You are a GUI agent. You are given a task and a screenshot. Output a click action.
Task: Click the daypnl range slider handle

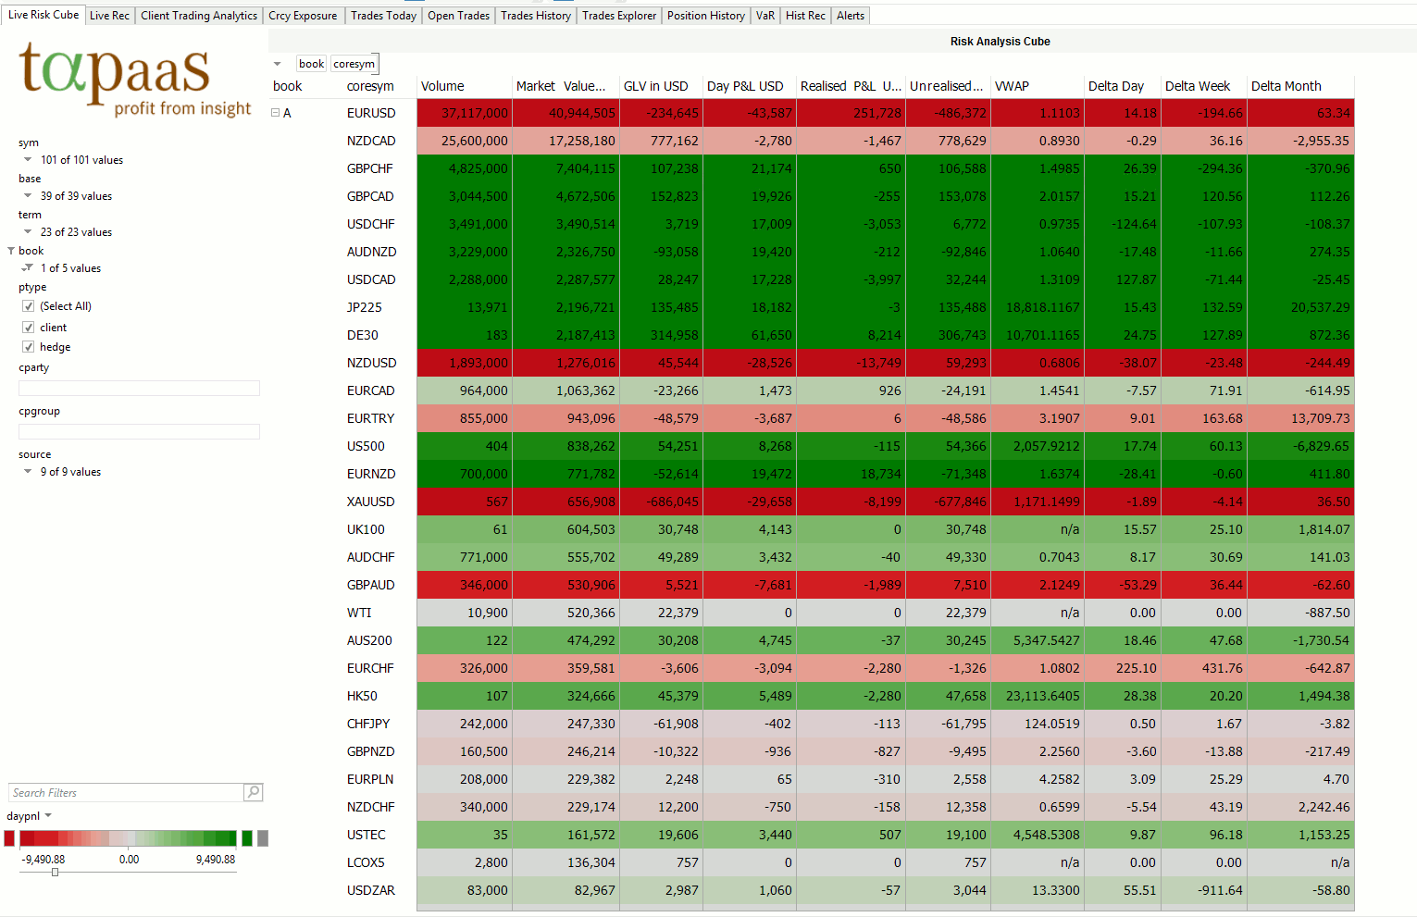(56, 872)
